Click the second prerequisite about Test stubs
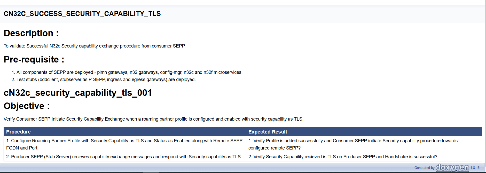486x173 pixels. [106, 80]
